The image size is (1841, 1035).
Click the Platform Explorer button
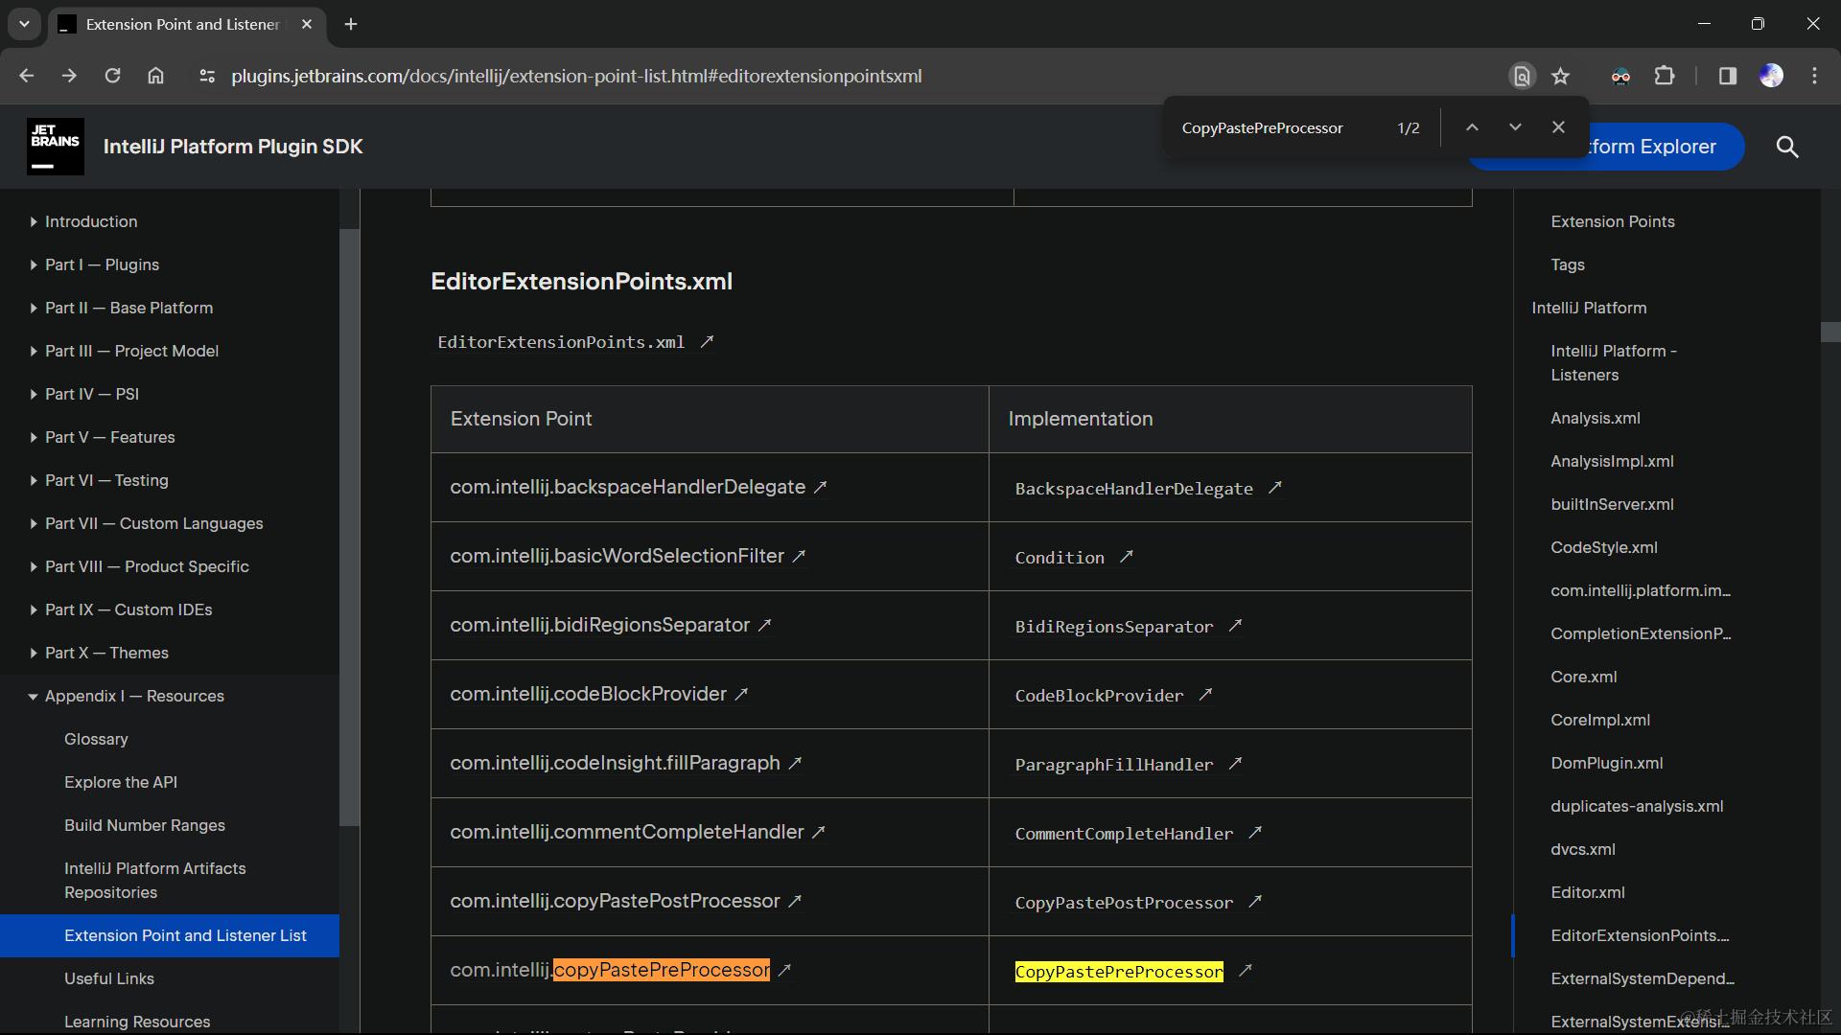pos(1666,147)
